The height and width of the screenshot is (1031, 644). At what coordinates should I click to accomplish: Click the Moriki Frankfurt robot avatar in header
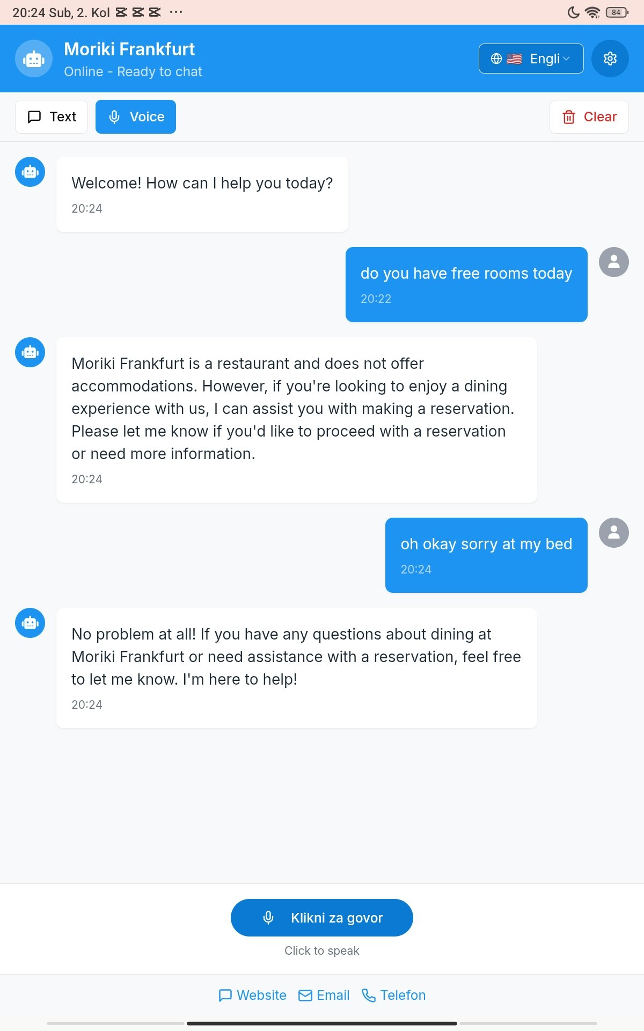point(34,59)
